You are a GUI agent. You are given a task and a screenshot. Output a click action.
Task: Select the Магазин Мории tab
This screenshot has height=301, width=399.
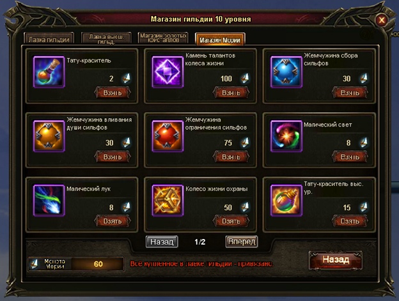(220, 40)
